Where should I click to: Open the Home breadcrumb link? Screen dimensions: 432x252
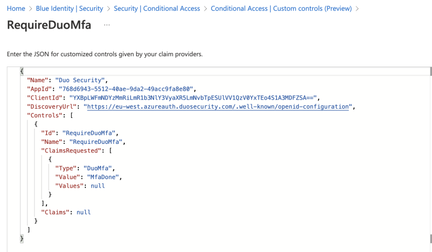point(16,9)
